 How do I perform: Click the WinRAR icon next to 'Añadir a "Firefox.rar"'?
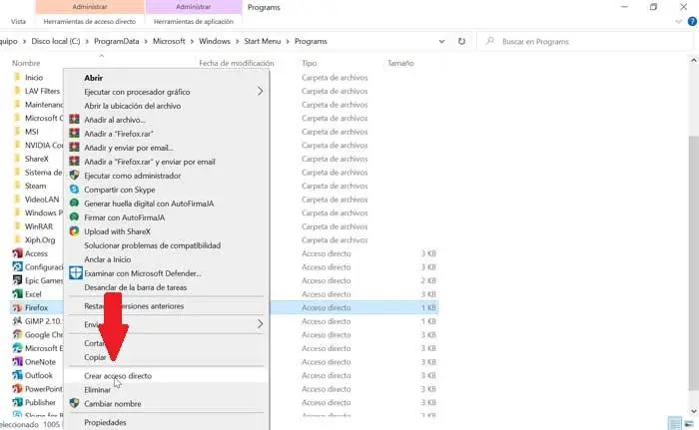[75, 134]
